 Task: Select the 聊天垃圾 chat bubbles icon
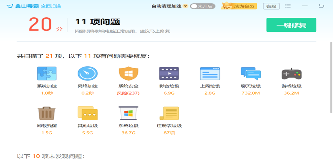(251, 74)
